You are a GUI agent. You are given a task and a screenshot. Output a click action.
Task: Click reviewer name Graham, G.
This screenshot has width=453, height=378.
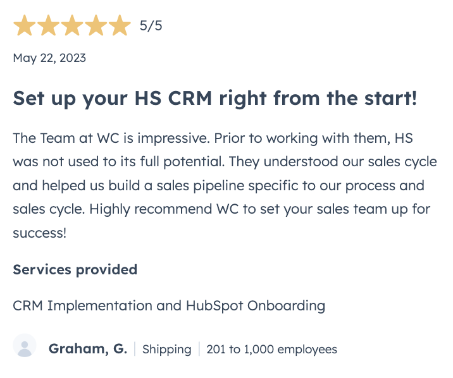pos(88,348)
